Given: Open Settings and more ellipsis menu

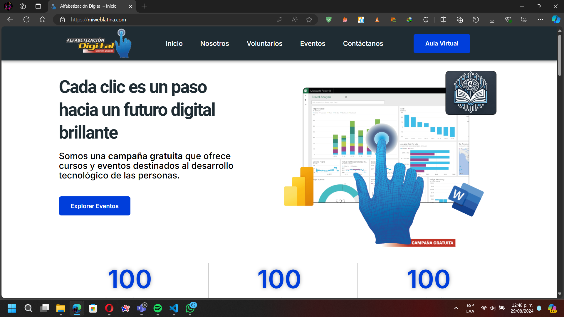Looking at the screenshot, I should (540, 20).
